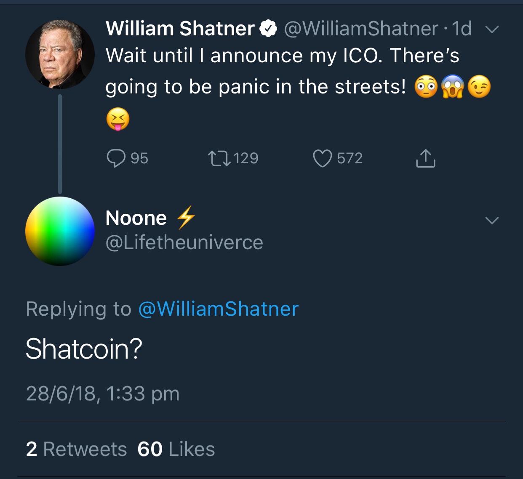
Task: Expand options chevron on Shatner's tweet
Action: click(x=492, y=29)
